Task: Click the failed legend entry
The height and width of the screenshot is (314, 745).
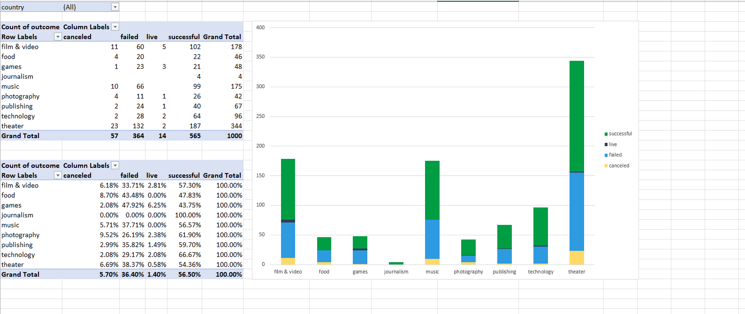Action: point(615,155)
